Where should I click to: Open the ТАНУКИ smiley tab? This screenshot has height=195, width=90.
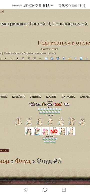(85, 97)
